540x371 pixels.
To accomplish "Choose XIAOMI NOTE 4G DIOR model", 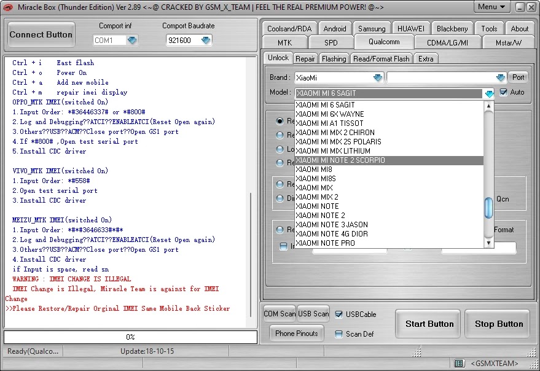I will point(389,234).
